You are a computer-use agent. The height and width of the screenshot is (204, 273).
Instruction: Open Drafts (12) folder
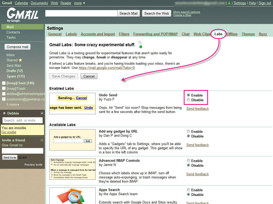15,71
